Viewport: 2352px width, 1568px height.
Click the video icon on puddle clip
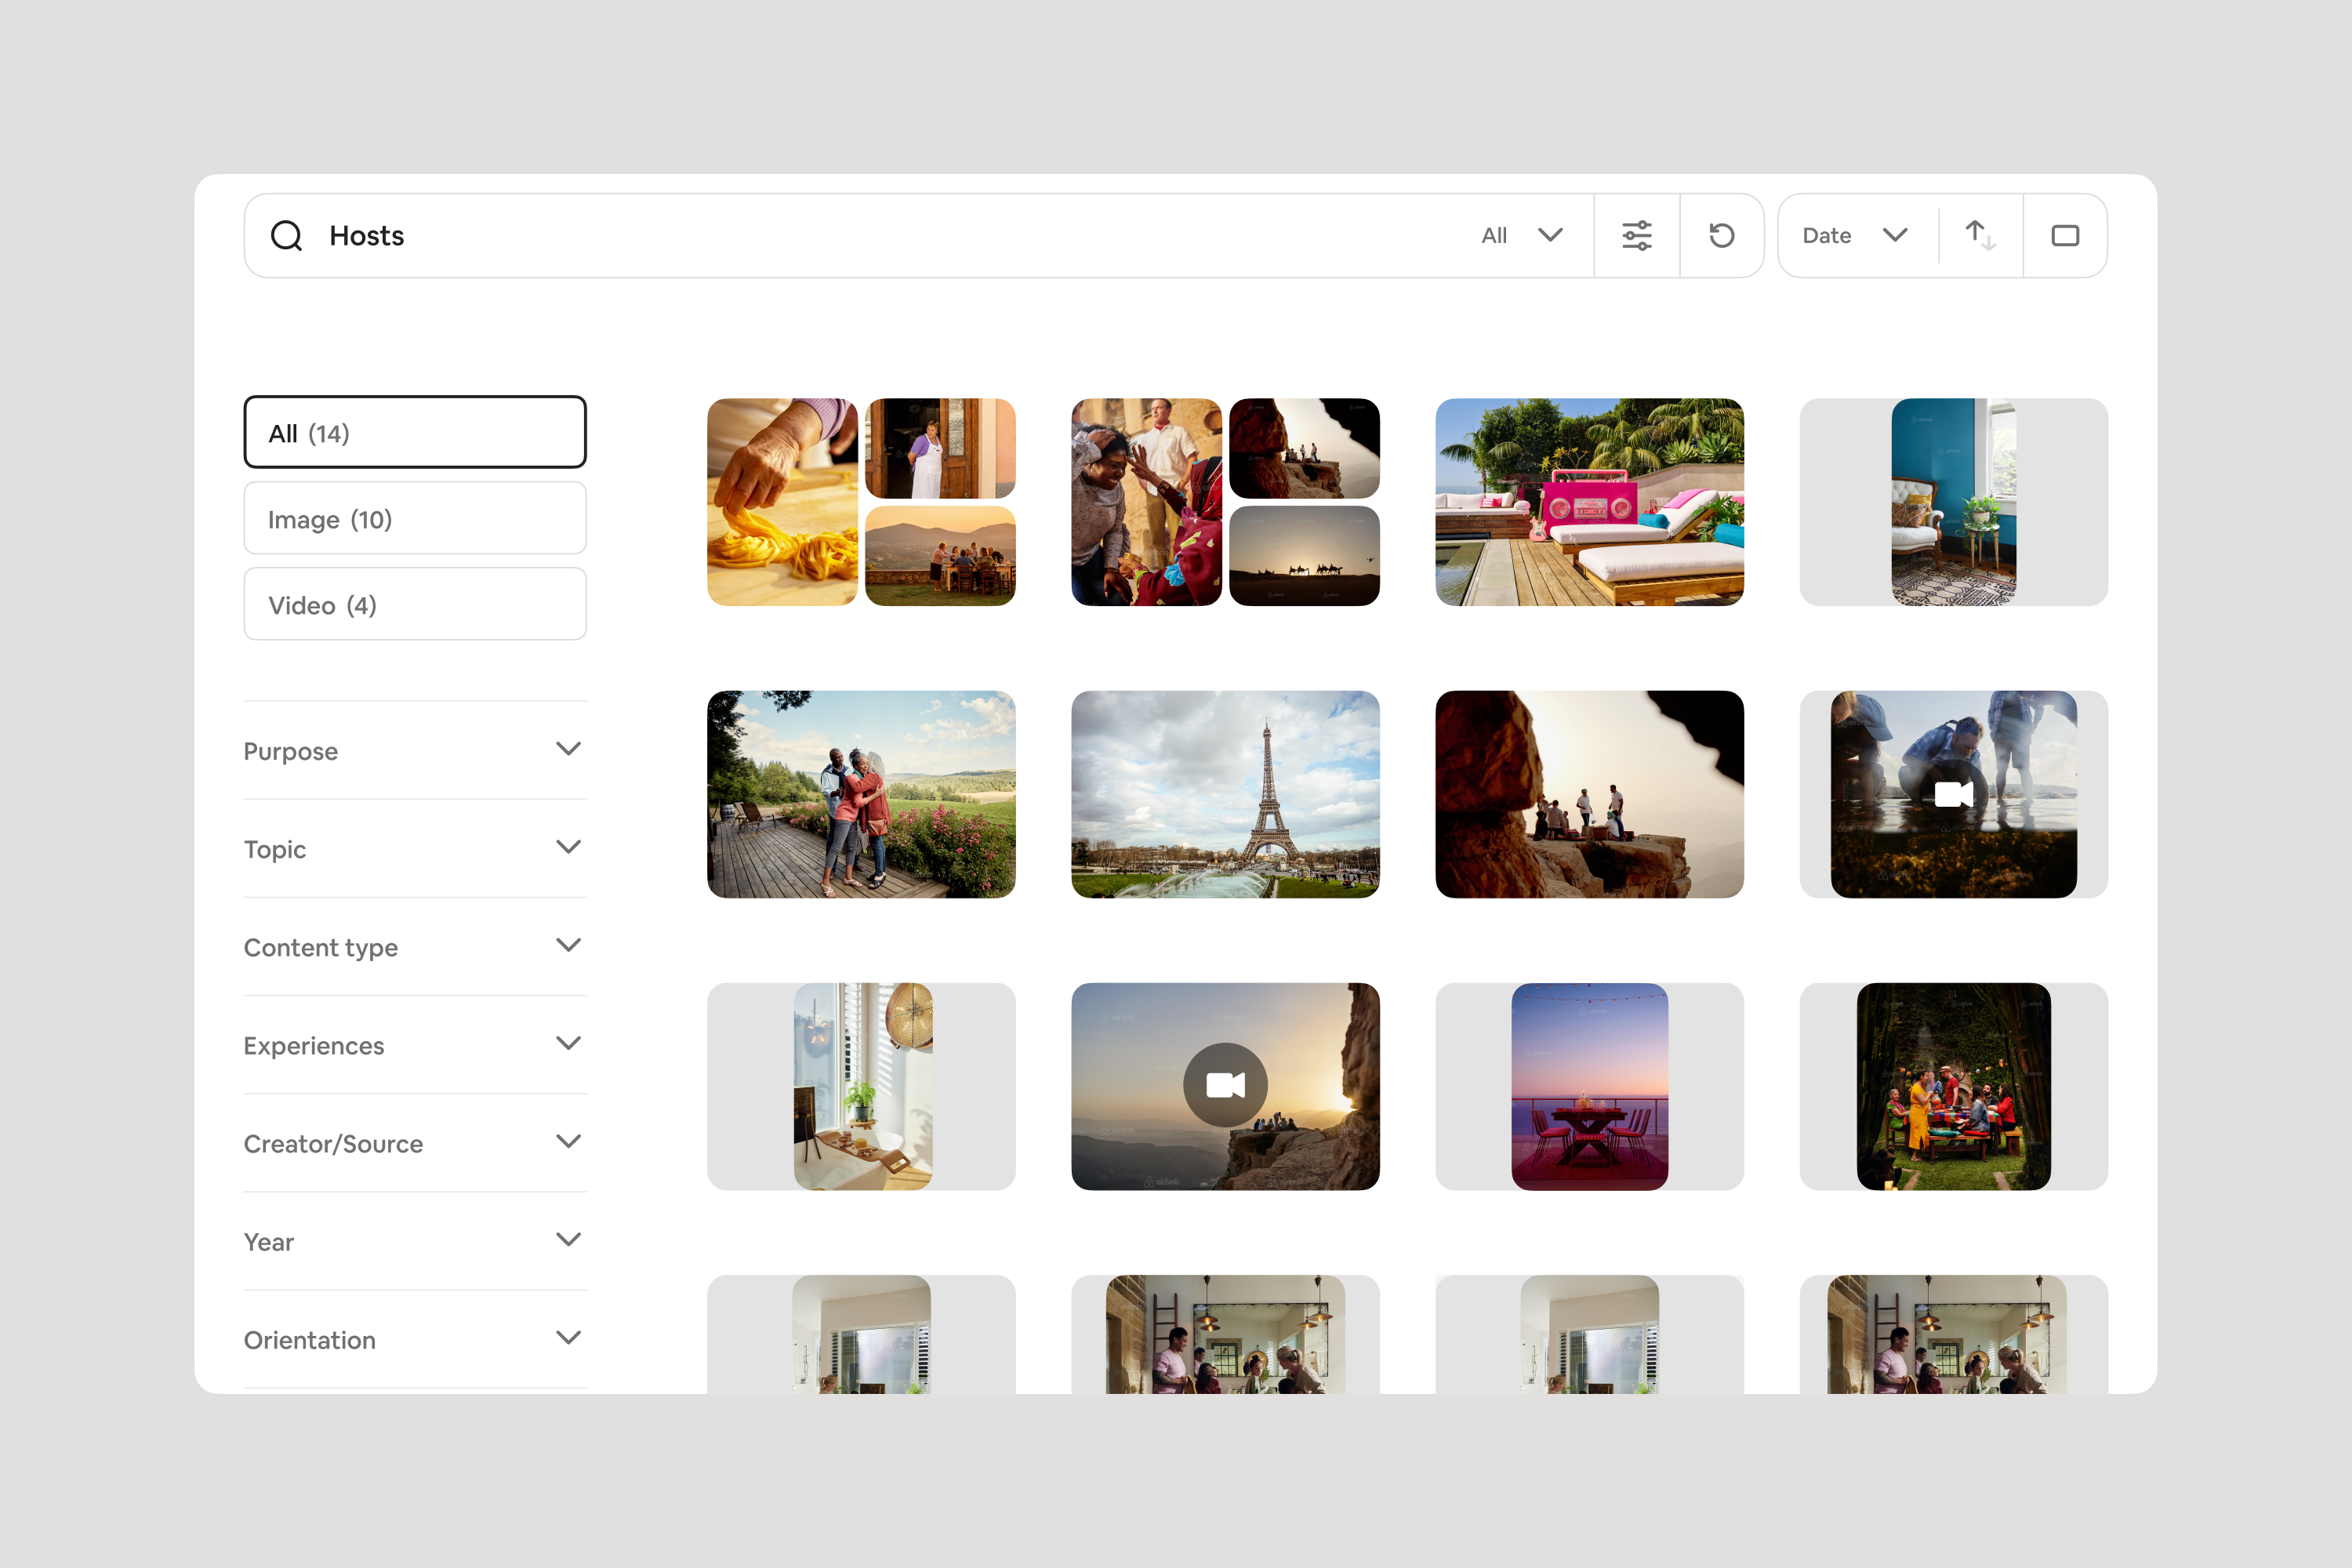(1953, 795)
